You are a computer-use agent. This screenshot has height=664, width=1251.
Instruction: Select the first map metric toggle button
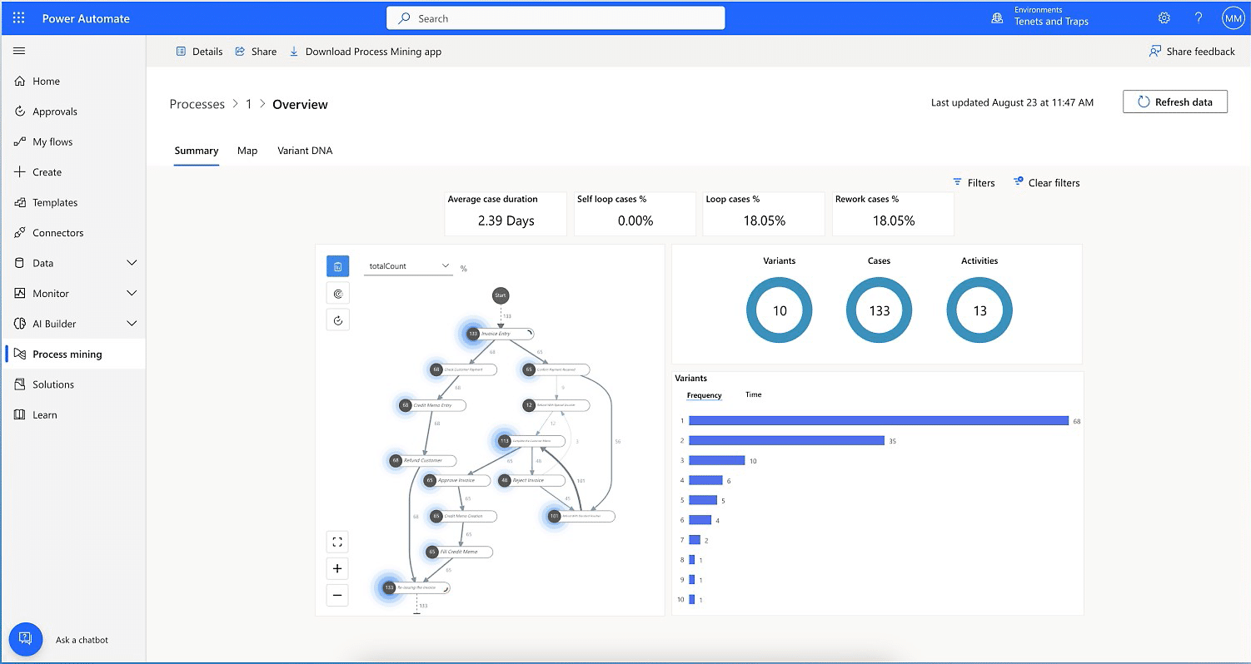point(337,266)
